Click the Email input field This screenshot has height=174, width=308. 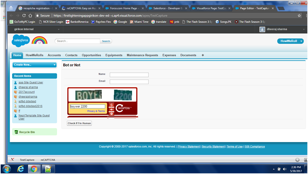tap(129, 82)
